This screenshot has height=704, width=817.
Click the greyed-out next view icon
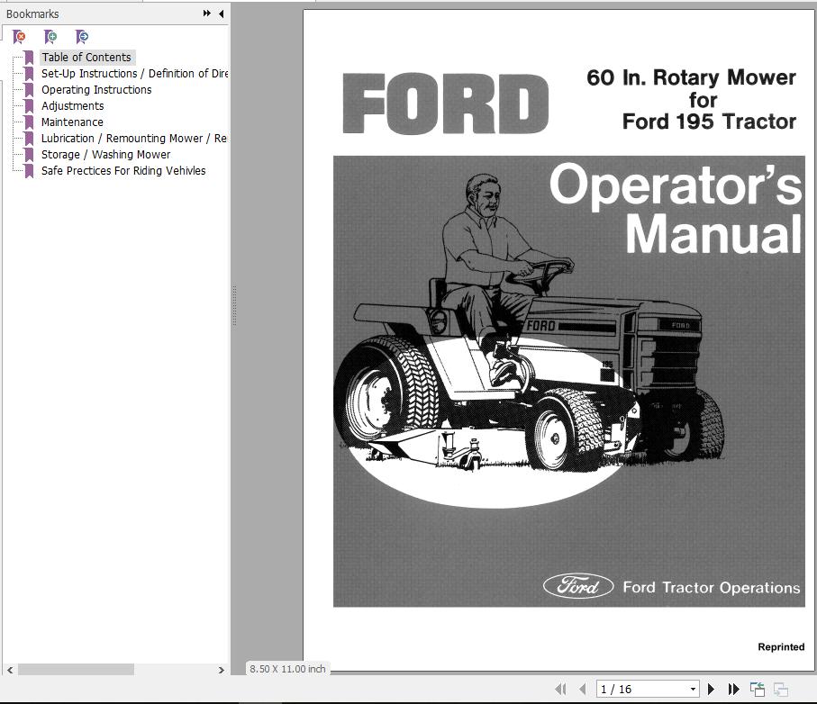click(781, 689)
